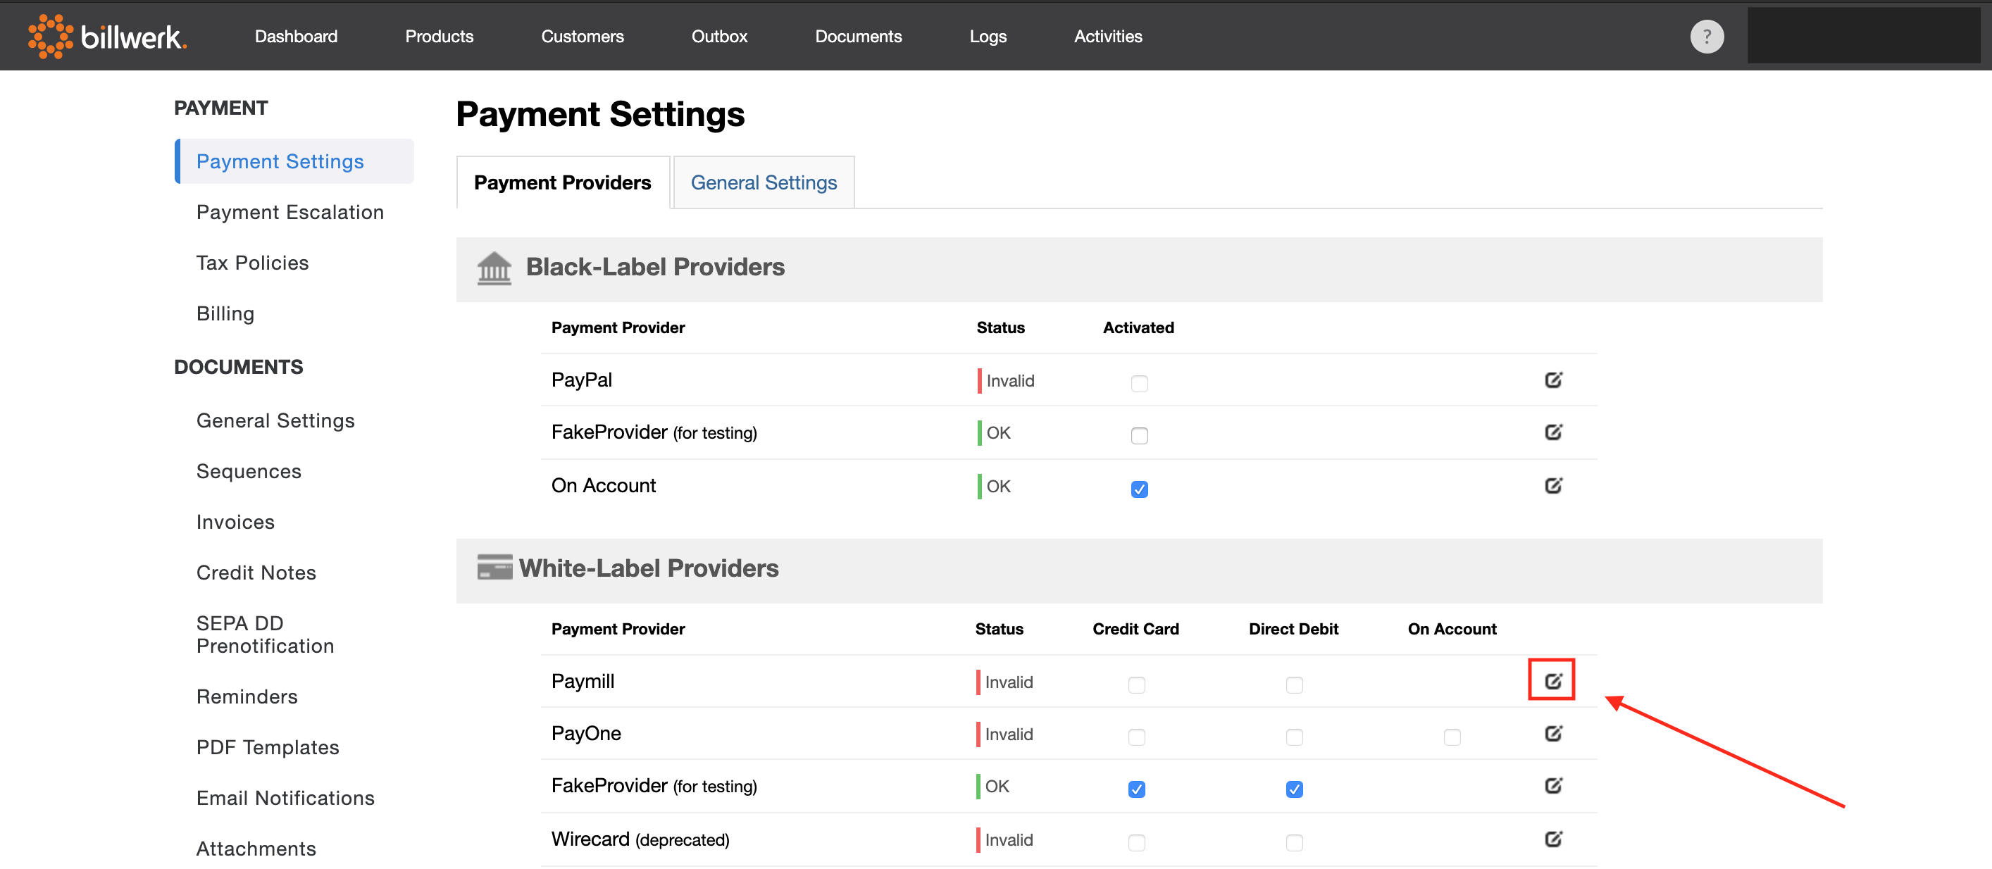Open Sequences in sidebar
The image size is (1992, 869).
pyautogui.click(x=248, y=471)
